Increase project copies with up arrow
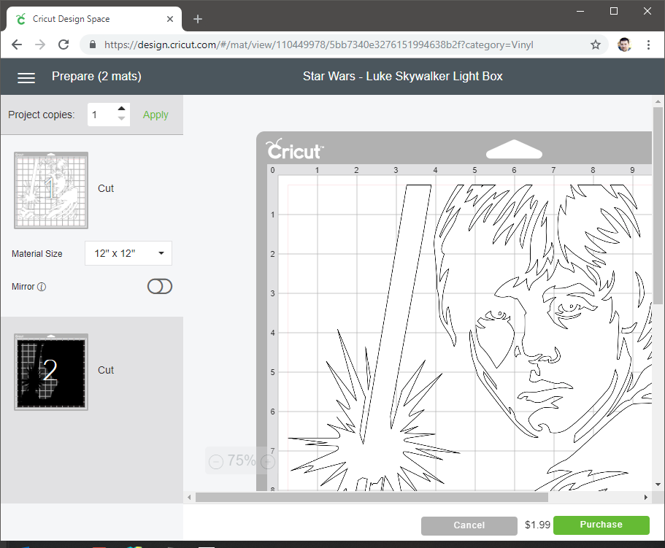 click(122, 109)
